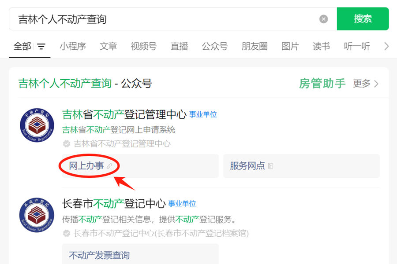
Task: Open 吉林省不动产登记管理中心 account title
Action: pyautogui.click(x=124, y=114)
